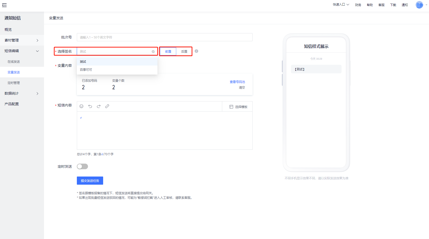Click the 【测试】 message bubble in the phone preview

(x=316, y=69)
